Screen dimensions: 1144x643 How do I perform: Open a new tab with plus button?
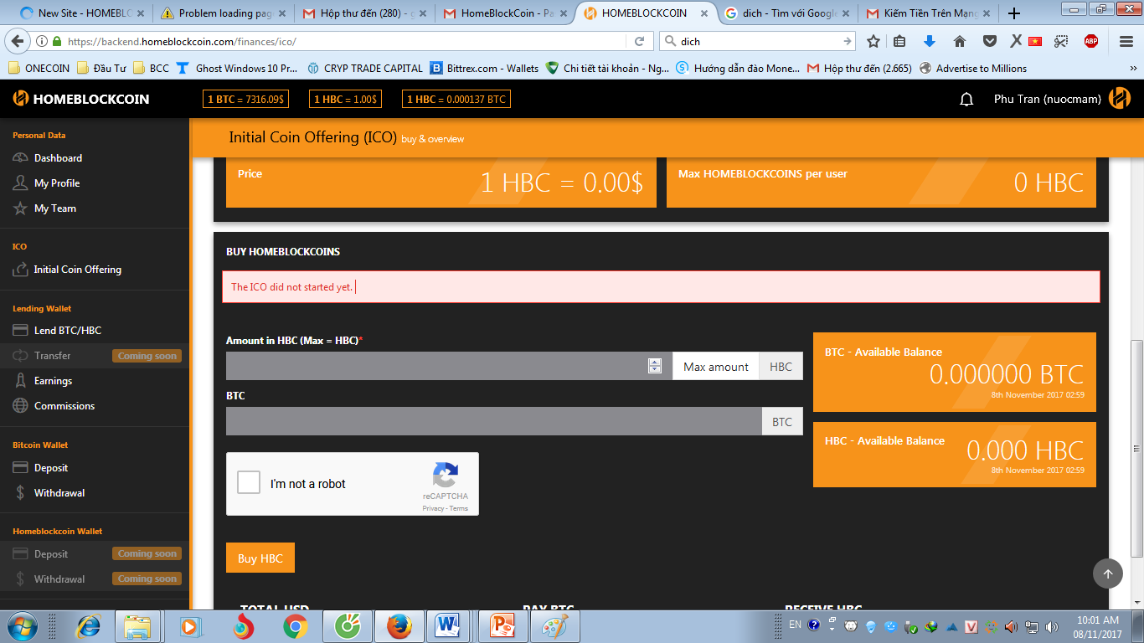tap(1014, 13)
